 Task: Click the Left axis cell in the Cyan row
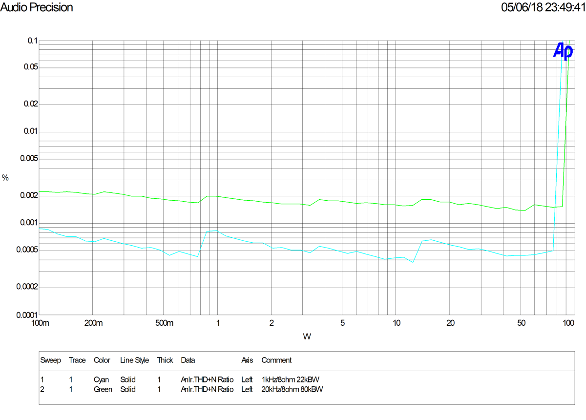click(x=247, y=379)
